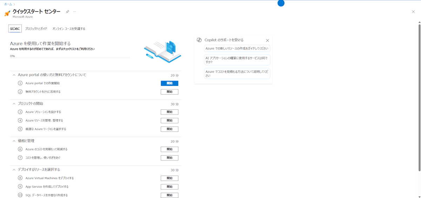This screenshot has height=198, width=421.
Task: Start SQL データベースを手間なく作成する step
Action: pos(169,195)
